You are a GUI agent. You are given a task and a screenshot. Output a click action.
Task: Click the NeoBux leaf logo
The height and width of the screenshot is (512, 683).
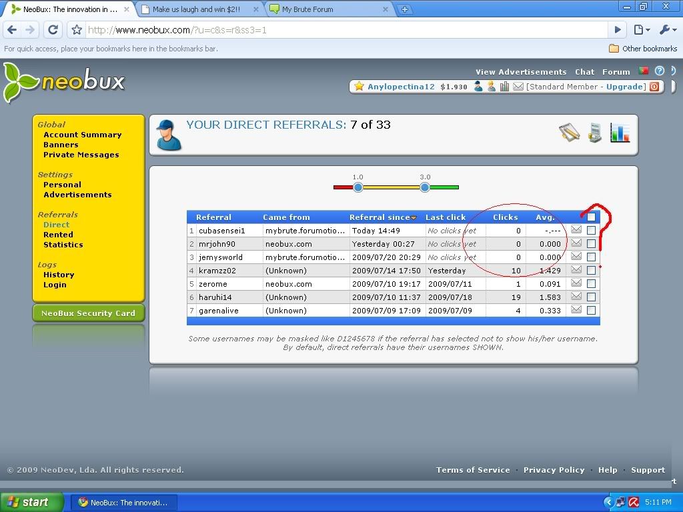64,82
